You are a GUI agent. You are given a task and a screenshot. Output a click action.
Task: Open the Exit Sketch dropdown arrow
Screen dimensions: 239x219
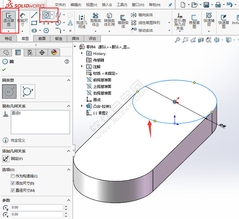(9, 31)
